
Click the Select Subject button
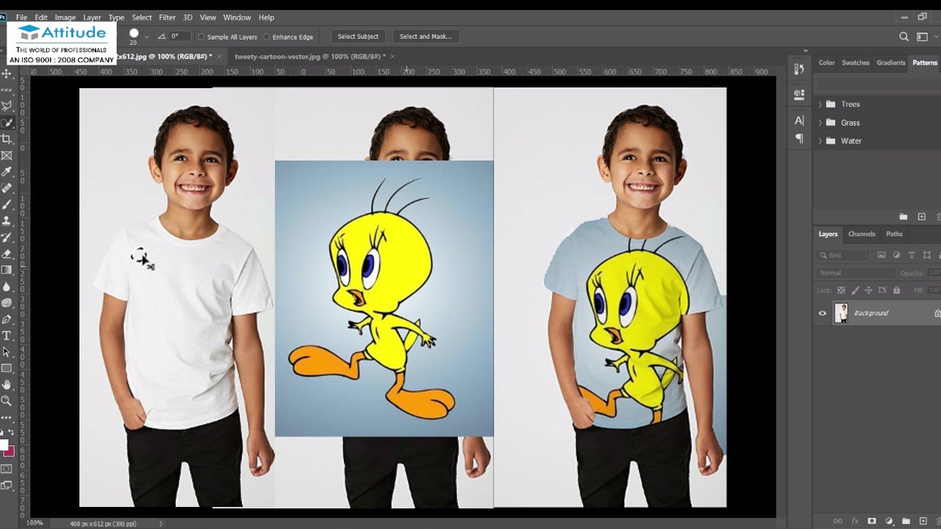point(358,36)
